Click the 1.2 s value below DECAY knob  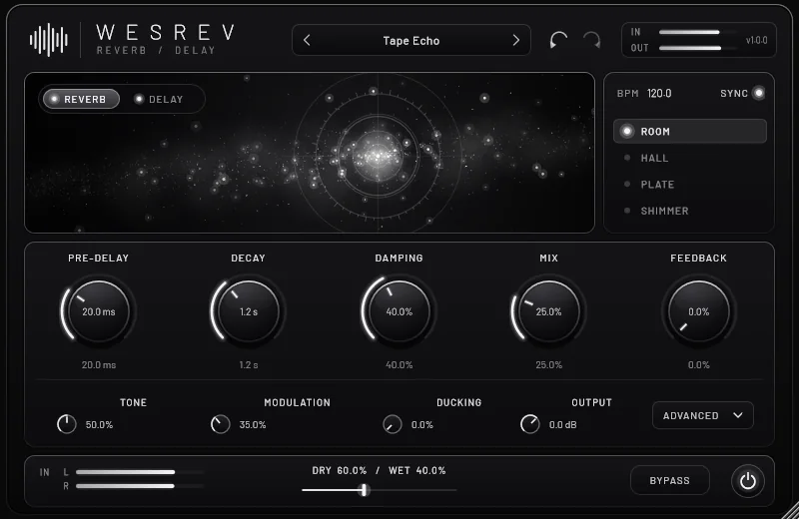click(249, 364)
